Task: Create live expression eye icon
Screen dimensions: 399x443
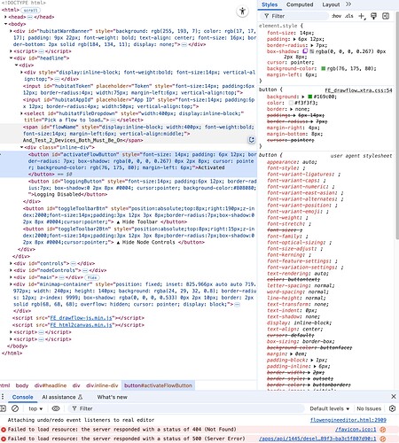Action: (x=56, y=408)
